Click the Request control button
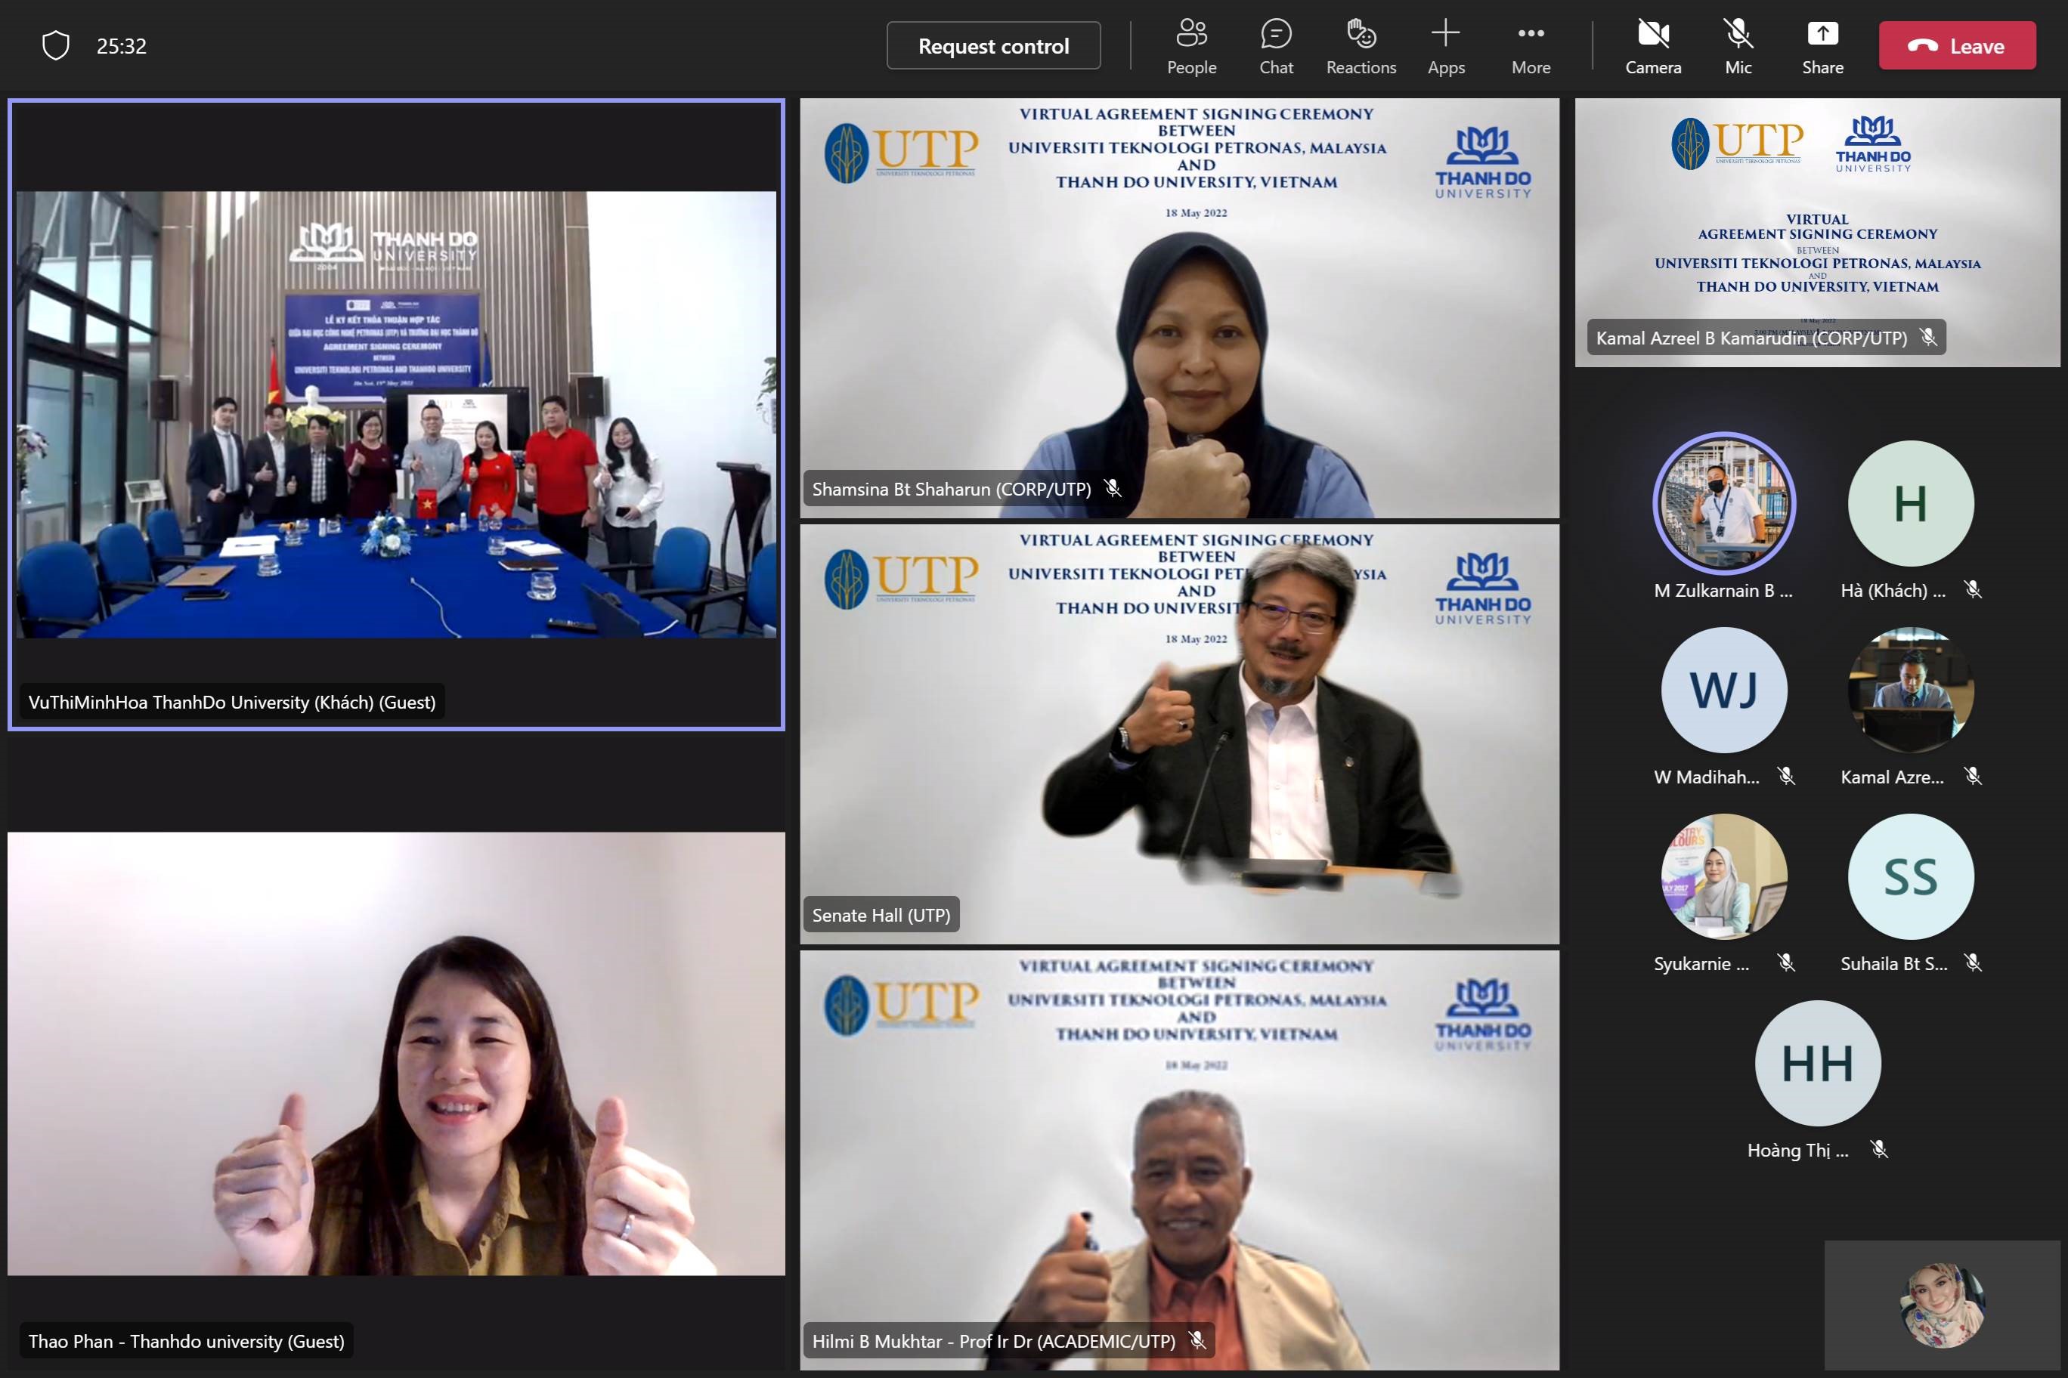 (993, 45)
